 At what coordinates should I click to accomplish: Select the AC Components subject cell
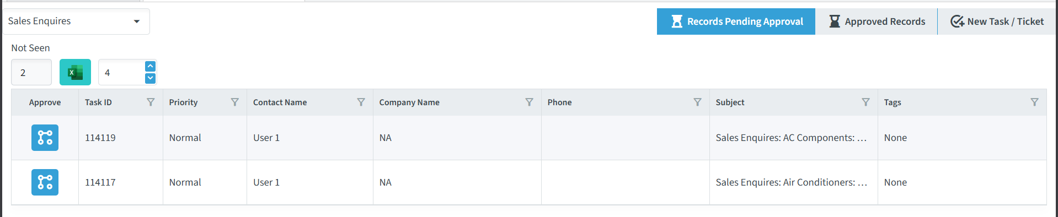click(x=793, y=138)
